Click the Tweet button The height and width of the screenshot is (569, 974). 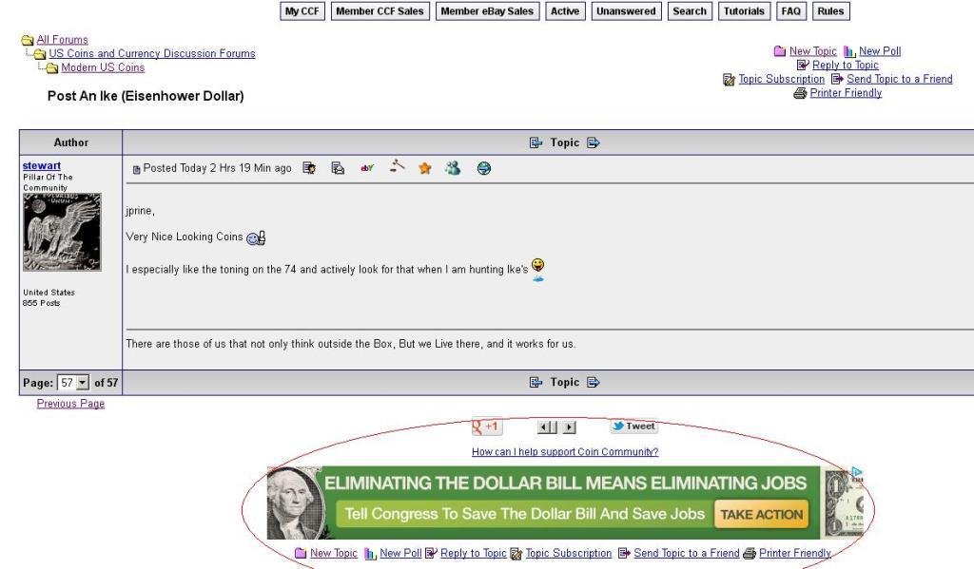click(633, 426)
